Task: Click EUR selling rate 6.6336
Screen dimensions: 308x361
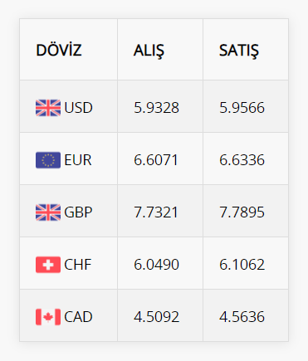Action: click(242, 160)
